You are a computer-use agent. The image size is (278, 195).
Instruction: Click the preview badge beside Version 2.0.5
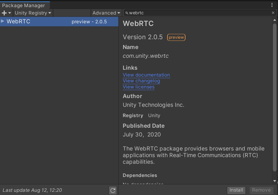tap(176, 37)
